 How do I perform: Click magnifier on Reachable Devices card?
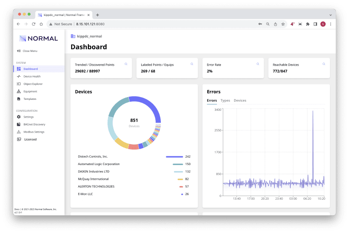click(x=324, y=64)
